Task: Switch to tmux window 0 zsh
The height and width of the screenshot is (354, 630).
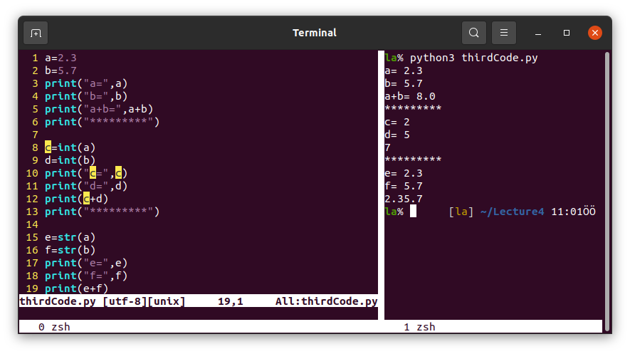Action: click(54, 327)
